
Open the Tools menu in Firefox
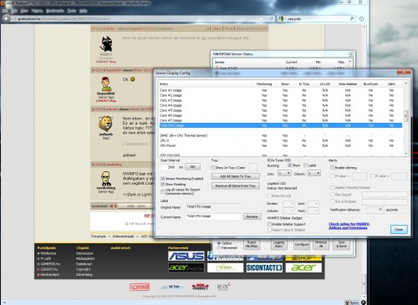point(72,11)
